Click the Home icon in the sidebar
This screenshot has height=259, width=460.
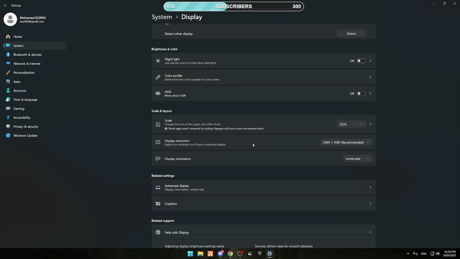pos(8,37)
